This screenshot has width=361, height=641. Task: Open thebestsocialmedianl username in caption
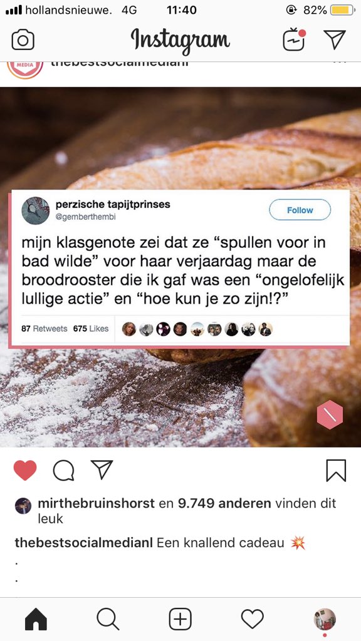[83, 543]
